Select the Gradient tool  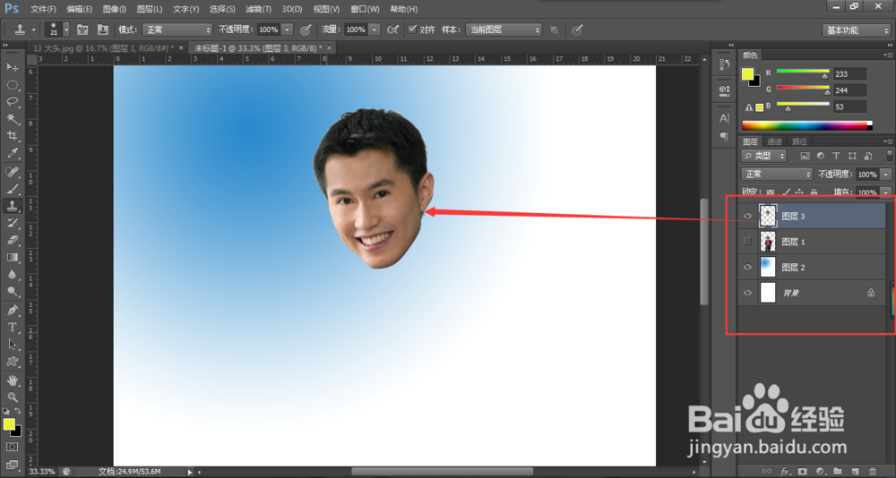pos(12,257)
